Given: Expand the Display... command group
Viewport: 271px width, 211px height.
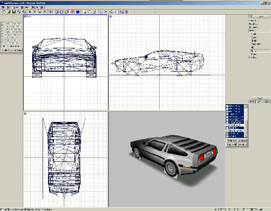Looking at the screenshot, I should (253, 57).
